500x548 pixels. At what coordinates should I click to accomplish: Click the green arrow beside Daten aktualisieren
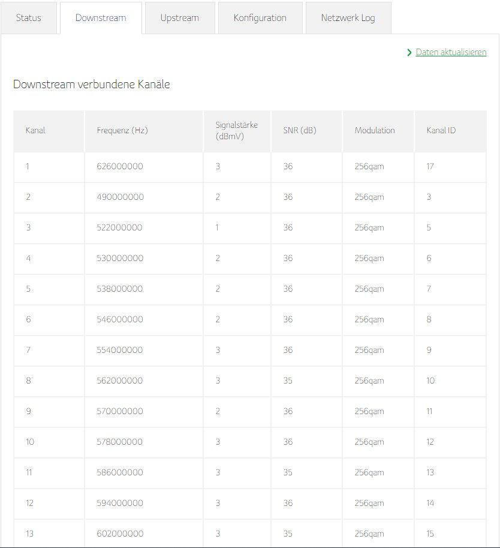click(409, 53)
